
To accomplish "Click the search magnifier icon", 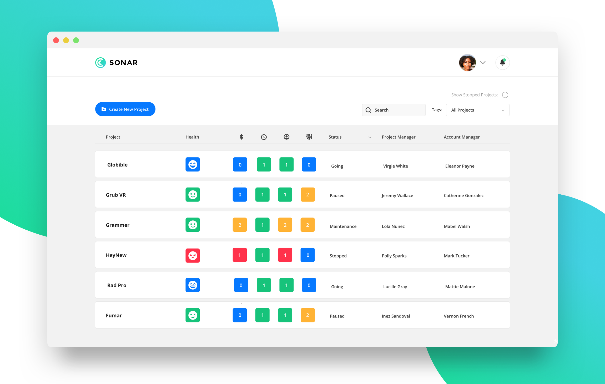I will tap(368, 110).
